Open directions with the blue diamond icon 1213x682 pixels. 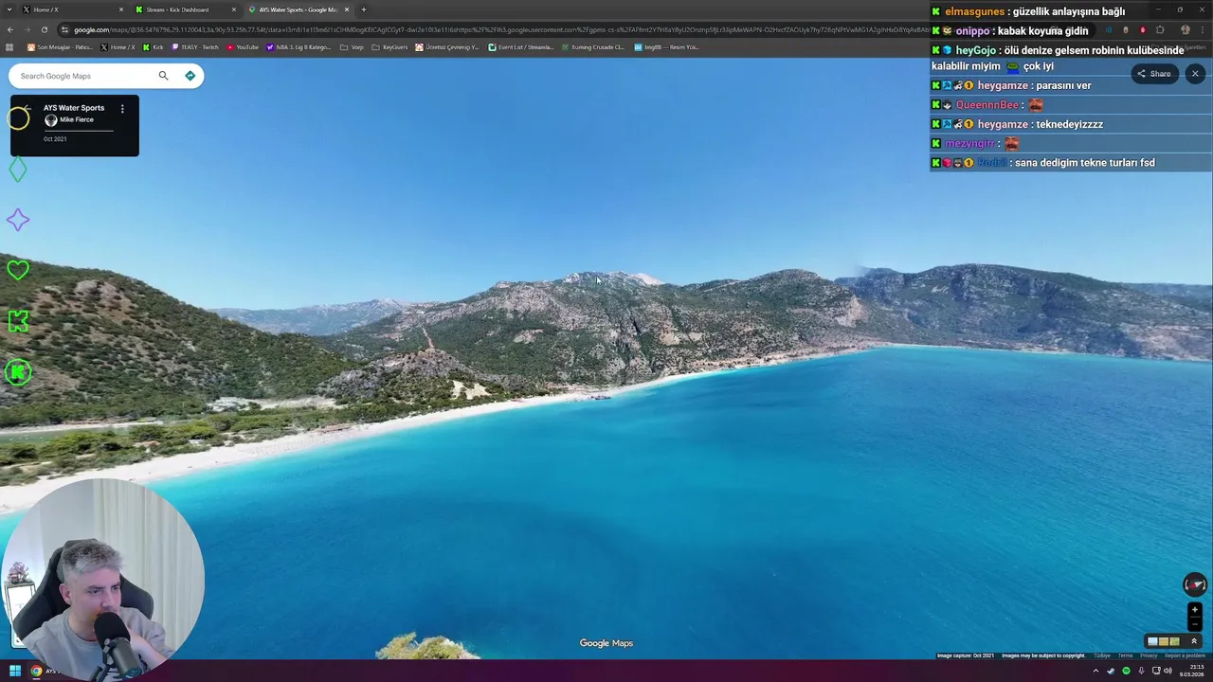[190, 76]
